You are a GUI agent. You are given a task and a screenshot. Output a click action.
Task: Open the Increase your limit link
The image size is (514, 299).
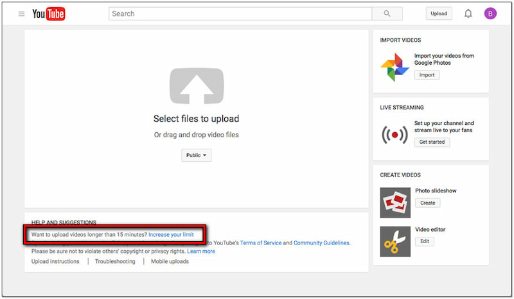171,235
